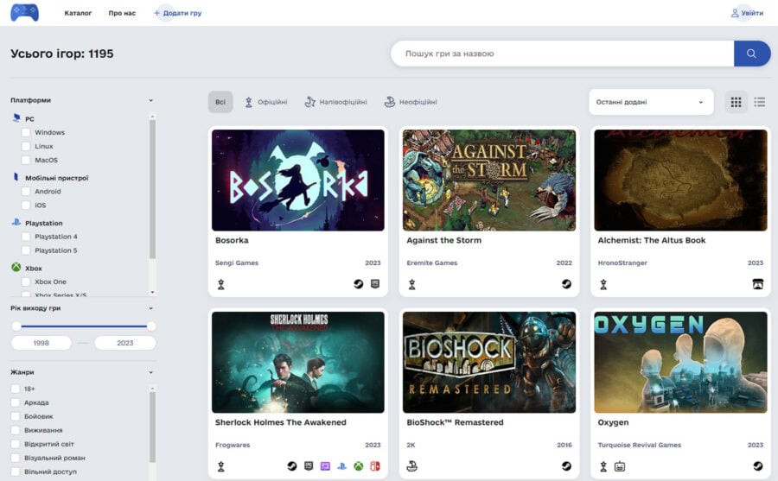Click purple GOG icon on Sherlock Holmes card
The height and width of the screenshot is (481, 778).
[x=325, y=466]
